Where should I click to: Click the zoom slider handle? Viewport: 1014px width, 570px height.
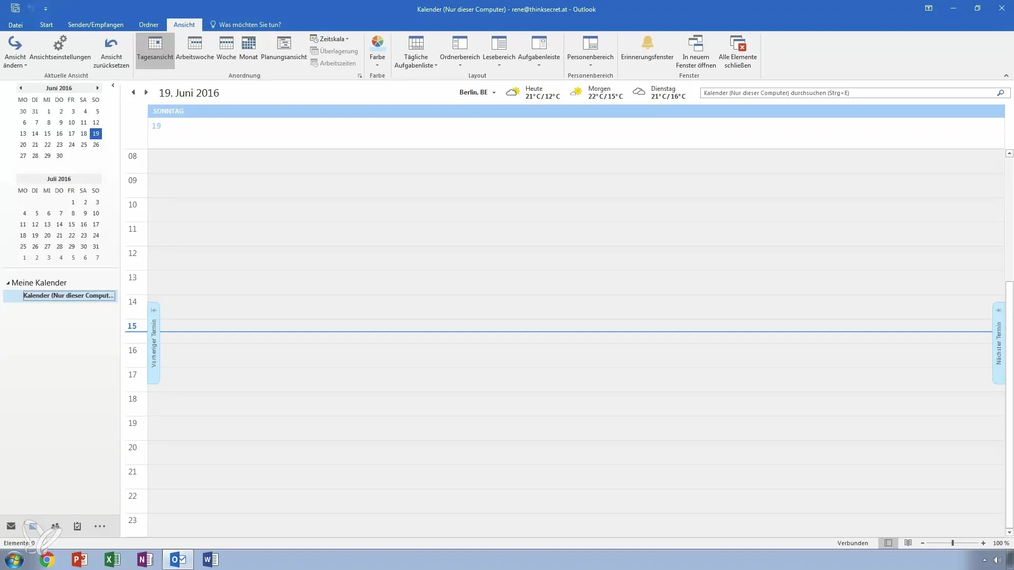coord(953,543)
